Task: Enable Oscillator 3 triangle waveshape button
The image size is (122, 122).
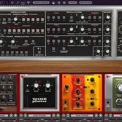Action: [x=100, y=41]
